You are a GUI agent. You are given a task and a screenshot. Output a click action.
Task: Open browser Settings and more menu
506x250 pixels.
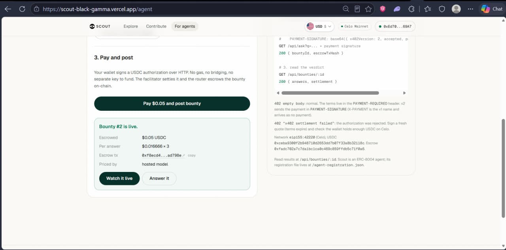coord(470,9)
